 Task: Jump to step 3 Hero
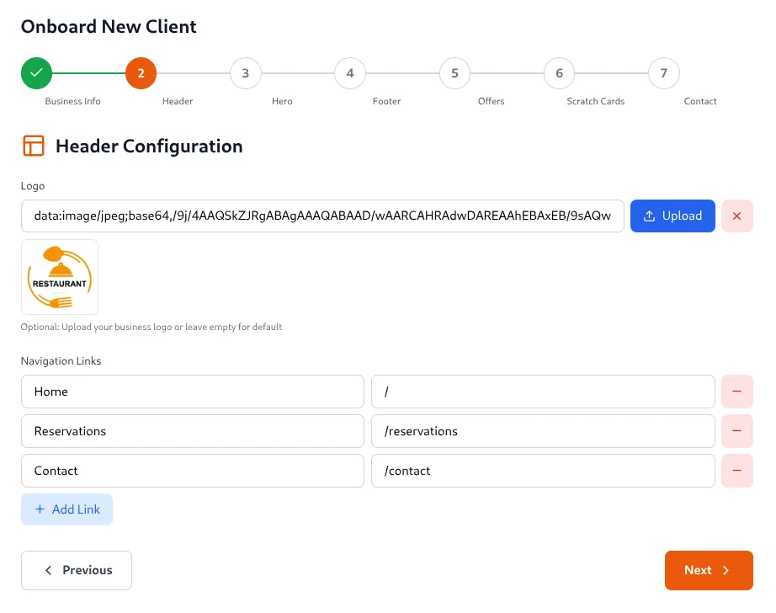(x=245, y=73)
